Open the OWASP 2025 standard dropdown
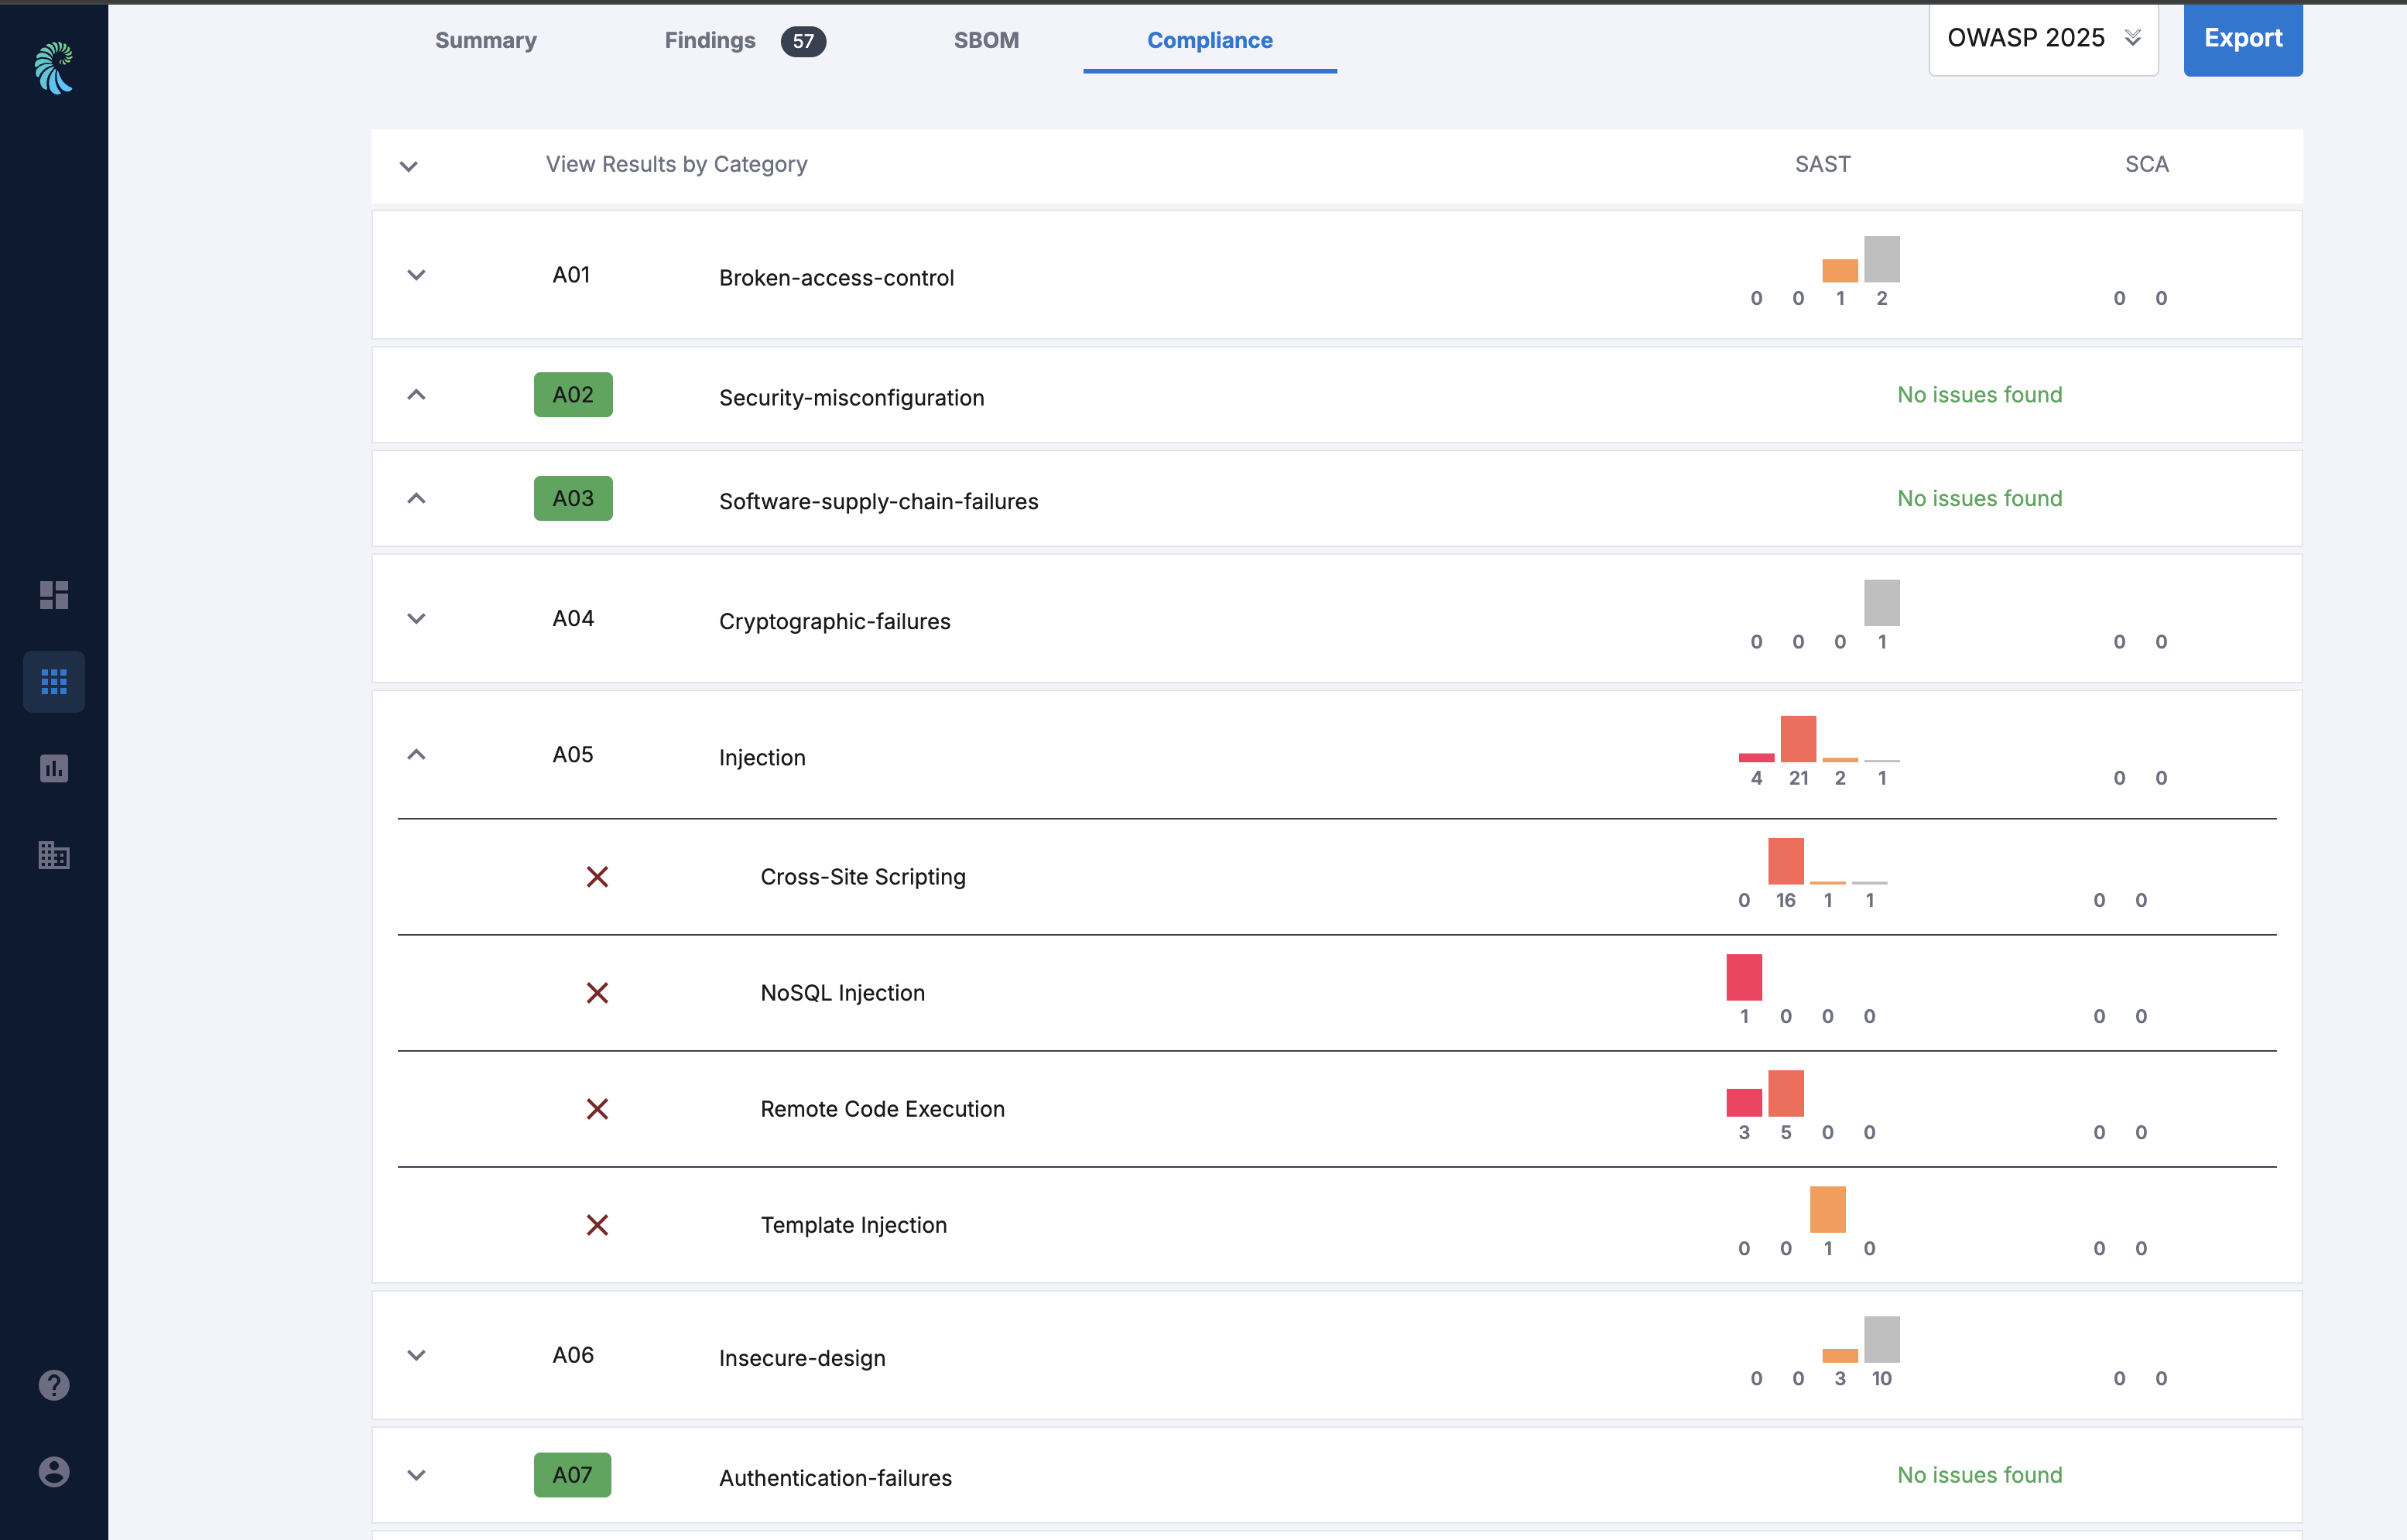Screen dimensions: 2407x1540 [2043, 38]
